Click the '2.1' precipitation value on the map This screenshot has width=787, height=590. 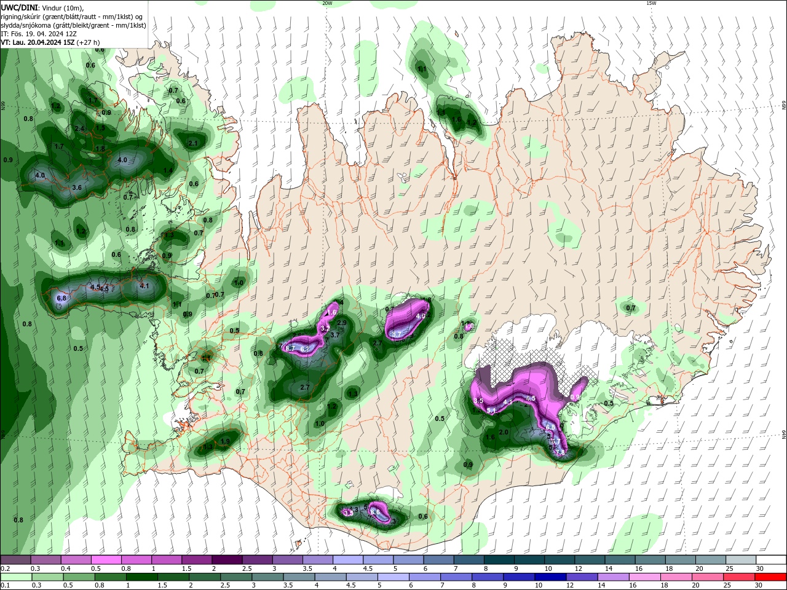click(192, 143)
